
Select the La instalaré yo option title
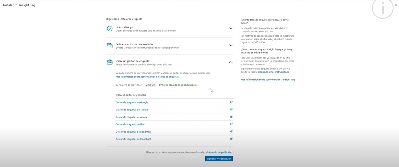[x=124, y=27]
